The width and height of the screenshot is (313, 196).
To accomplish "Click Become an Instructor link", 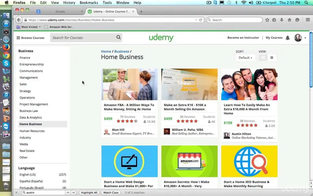I will pos(243,38).
